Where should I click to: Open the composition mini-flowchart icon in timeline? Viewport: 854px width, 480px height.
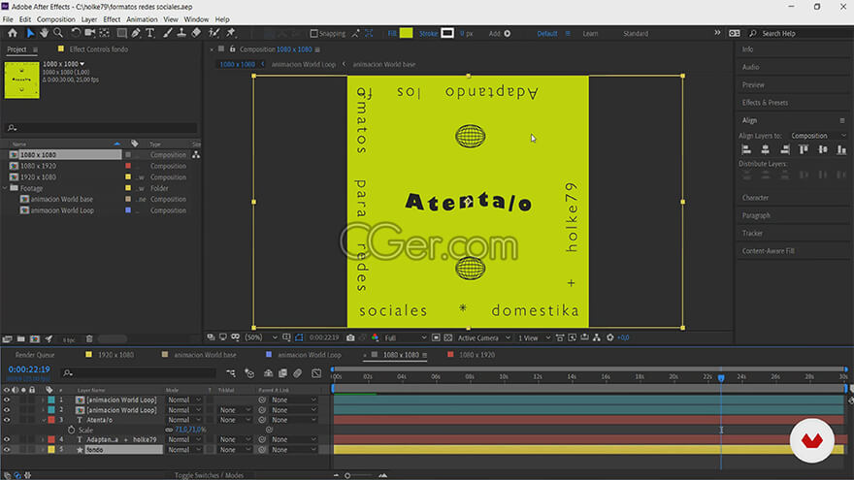point(231,373)
